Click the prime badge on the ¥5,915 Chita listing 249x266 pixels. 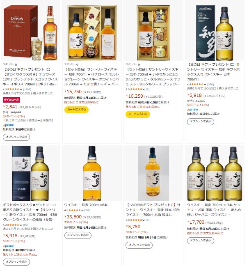8,246
